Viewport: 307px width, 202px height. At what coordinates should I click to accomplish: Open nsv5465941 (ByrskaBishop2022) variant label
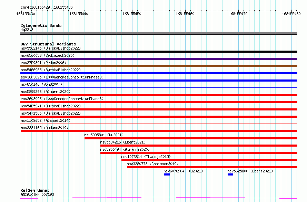(x=51, y=106)
